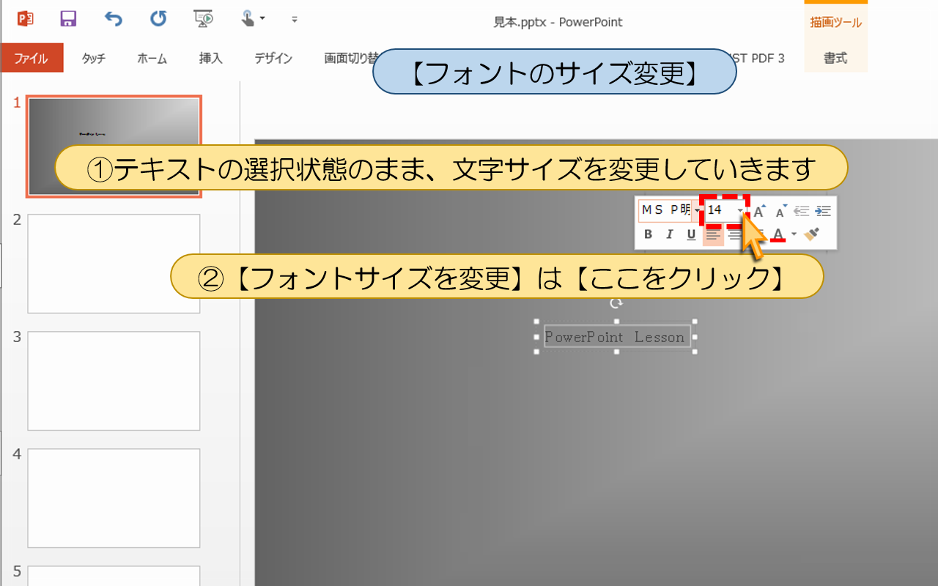This screenshot has width=938, height=586.
Task: Select slide 4 thumbnail
Action: click(x=114, y=498)
